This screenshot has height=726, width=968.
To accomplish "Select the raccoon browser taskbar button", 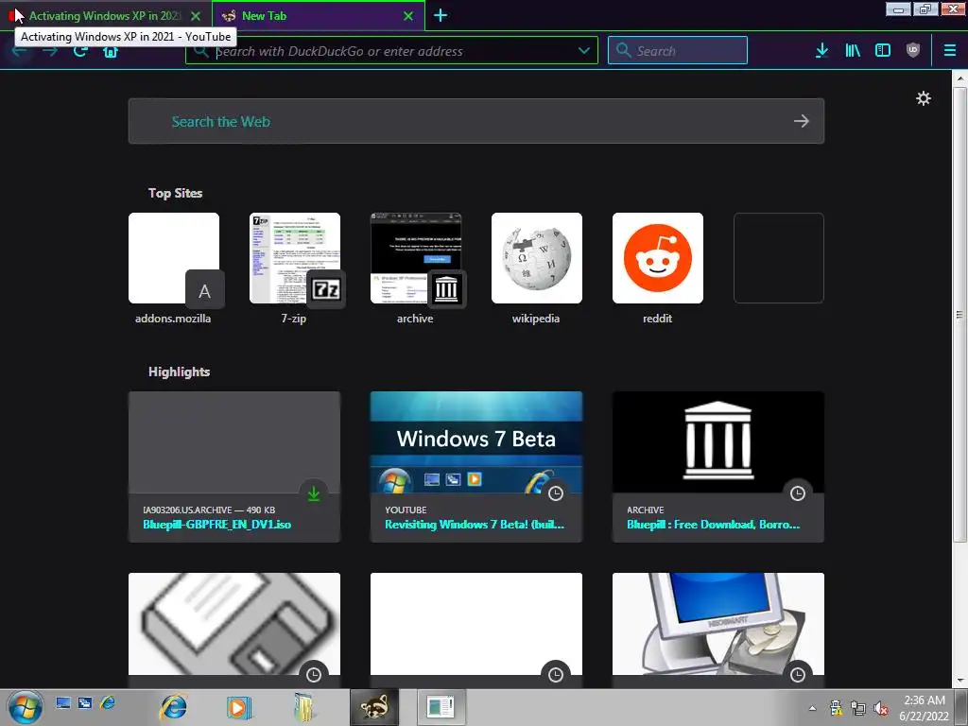I will (374, 707).
